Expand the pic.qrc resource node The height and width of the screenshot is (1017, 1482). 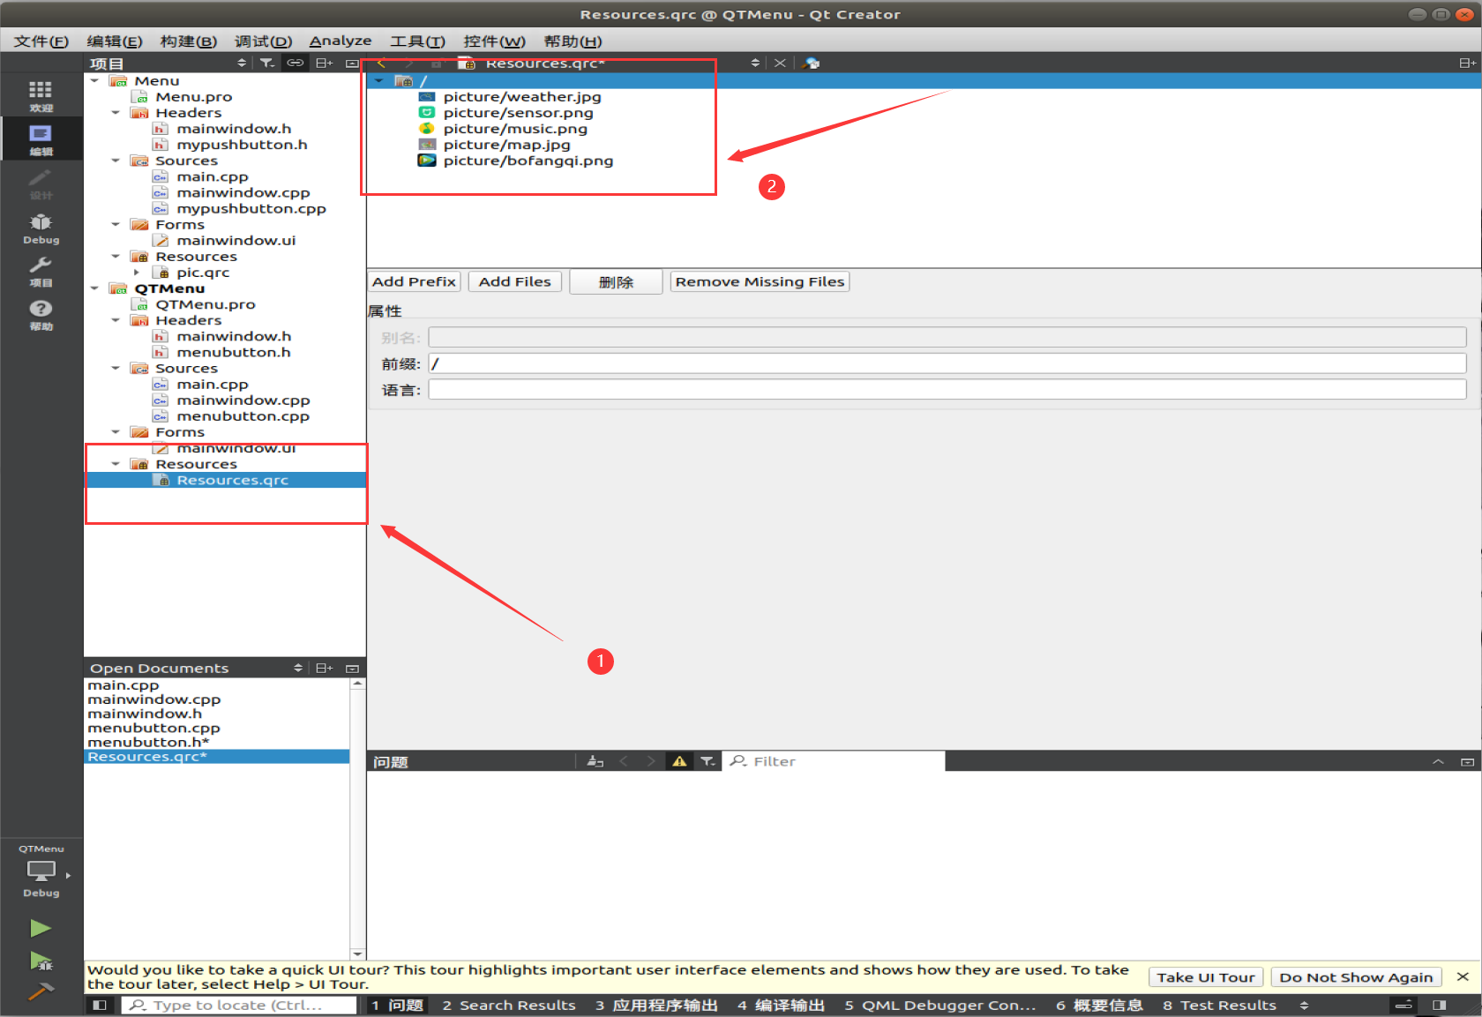[x=137, y=273]
